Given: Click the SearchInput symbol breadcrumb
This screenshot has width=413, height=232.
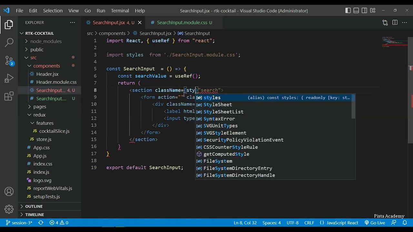Looking at the screenshot, I should click(194, 33).
